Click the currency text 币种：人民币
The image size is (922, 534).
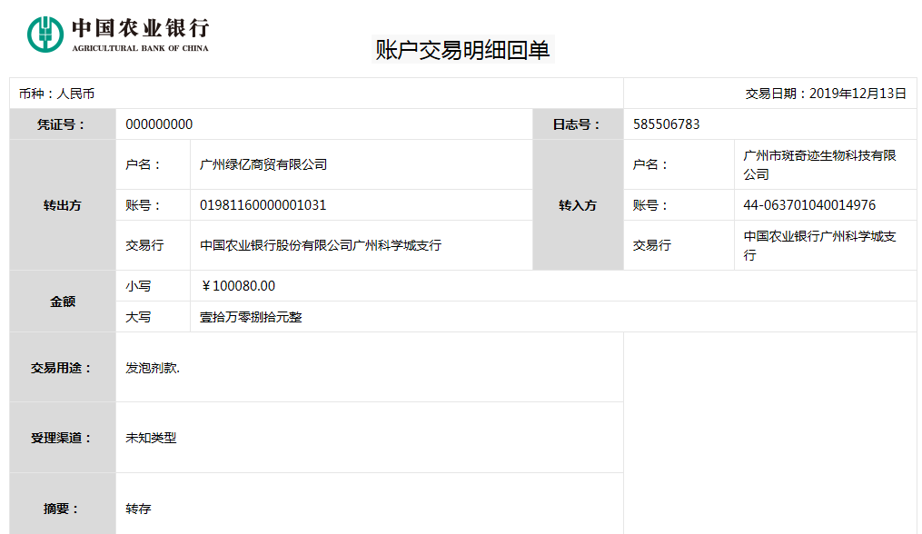[x=56, y=94]
